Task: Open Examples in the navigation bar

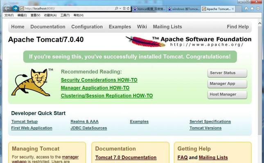Action: coord(120,26)
